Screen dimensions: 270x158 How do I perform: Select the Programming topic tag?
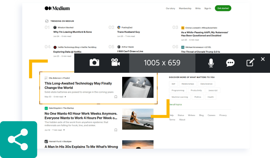[178, 90]
